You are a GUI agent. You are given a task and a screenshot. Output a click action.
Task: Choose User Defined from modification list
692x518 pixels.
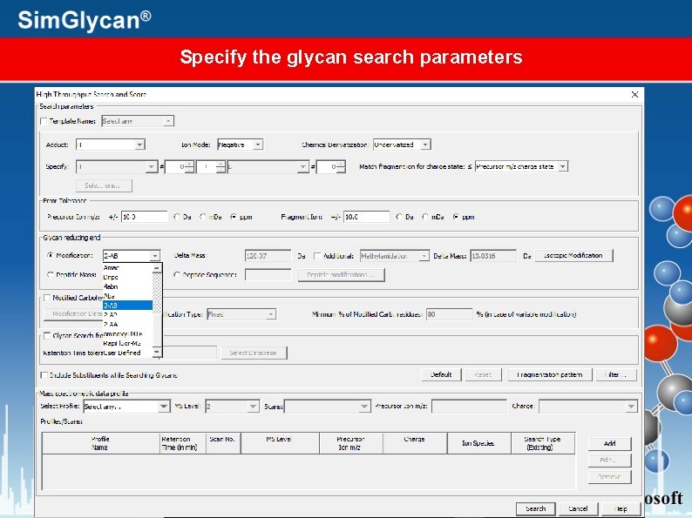[127, 353]
